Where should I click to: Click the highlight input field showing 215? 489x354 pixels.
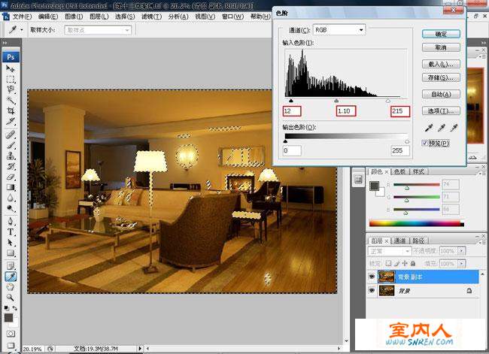click(x=400, y=111)
